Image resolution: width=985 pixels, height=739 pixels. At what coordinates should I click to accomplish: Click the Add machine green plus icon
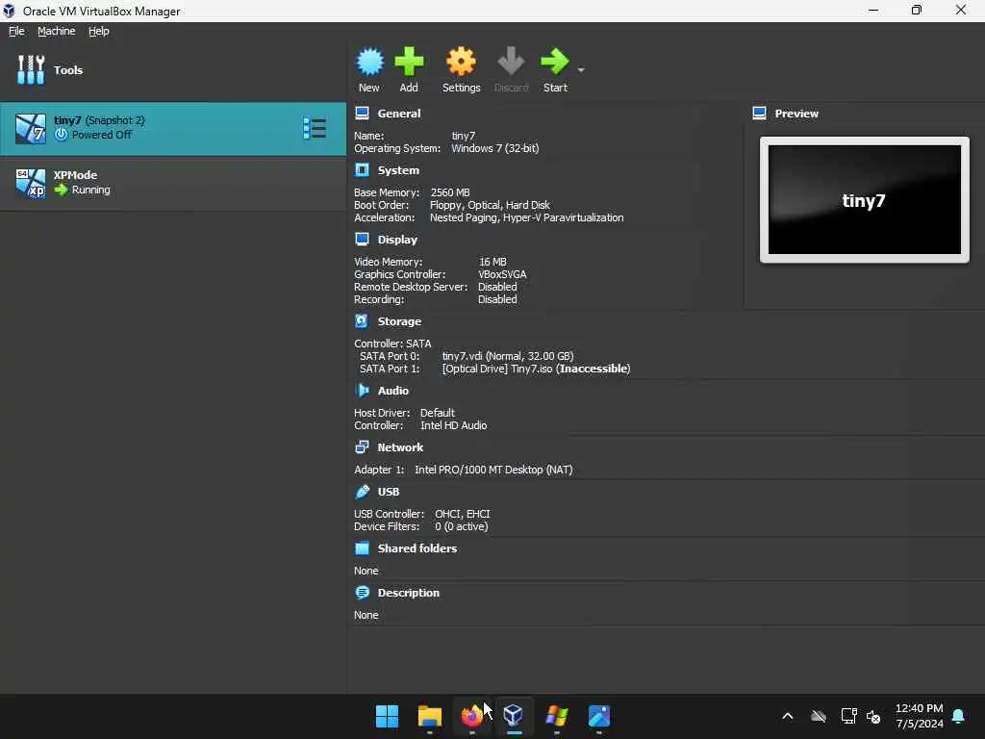(409, 62)
